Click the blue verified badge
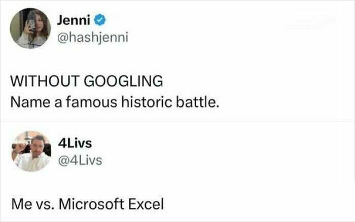The height and width of the screenshot is (222, 355). tap(101, 20)
